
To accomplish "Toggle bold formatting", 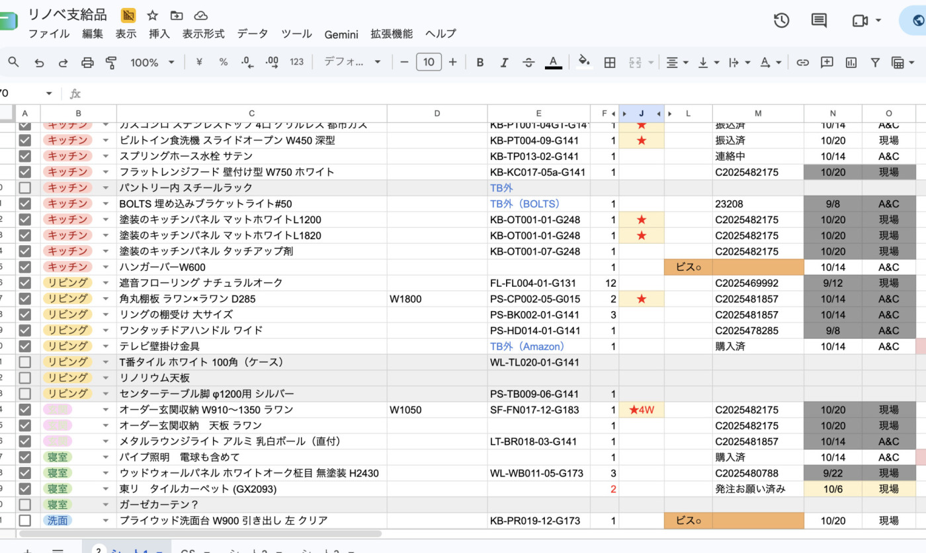I will coord(480,62).
